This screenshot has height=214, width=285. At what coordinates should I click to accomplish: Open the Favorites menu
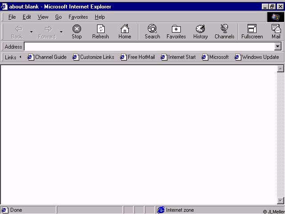point(78,17)
